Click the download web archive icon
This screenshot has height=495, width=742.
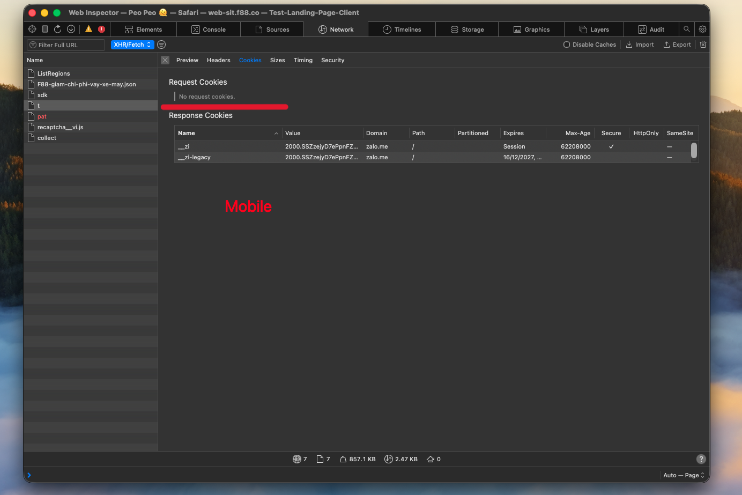[71, 29]
